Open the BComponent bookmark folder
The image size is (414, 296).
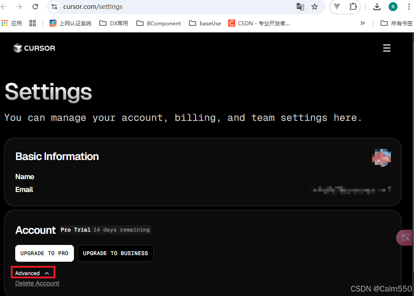click(x=158, y=23)
